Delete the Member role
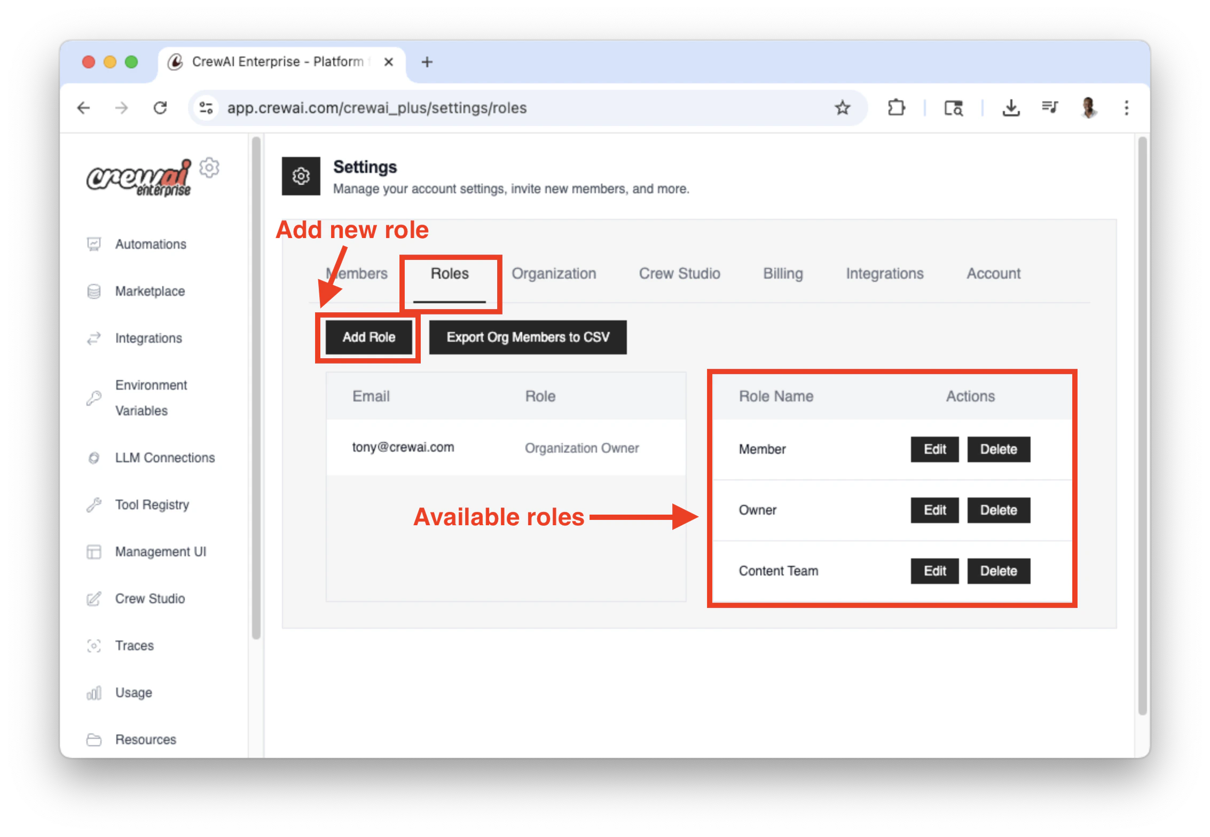 pos(998,449)
